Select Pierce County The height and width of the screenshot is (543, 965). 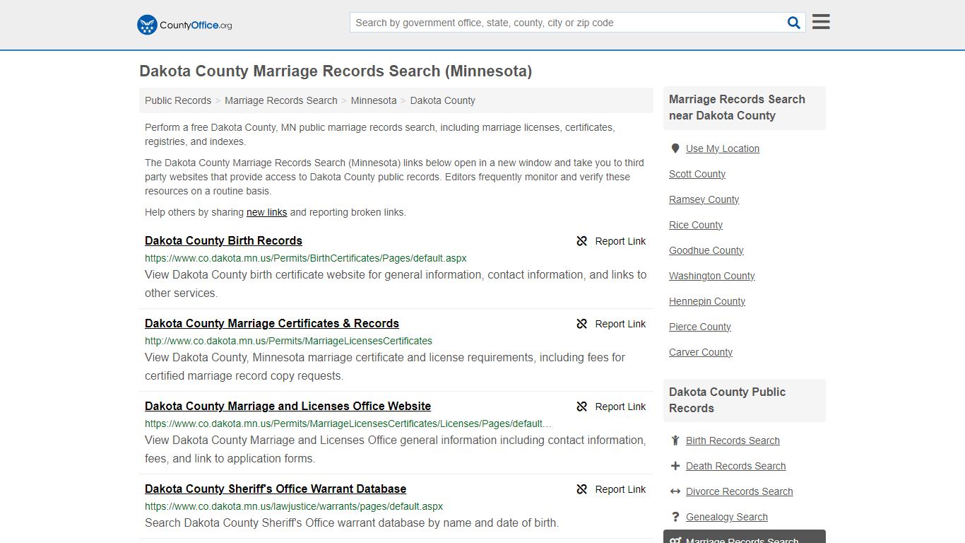(x=700, y=327)
